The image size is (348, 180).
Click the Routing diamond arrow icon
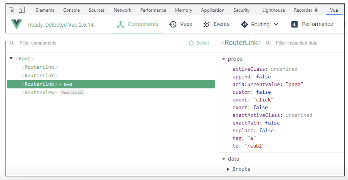click(244, 24)
